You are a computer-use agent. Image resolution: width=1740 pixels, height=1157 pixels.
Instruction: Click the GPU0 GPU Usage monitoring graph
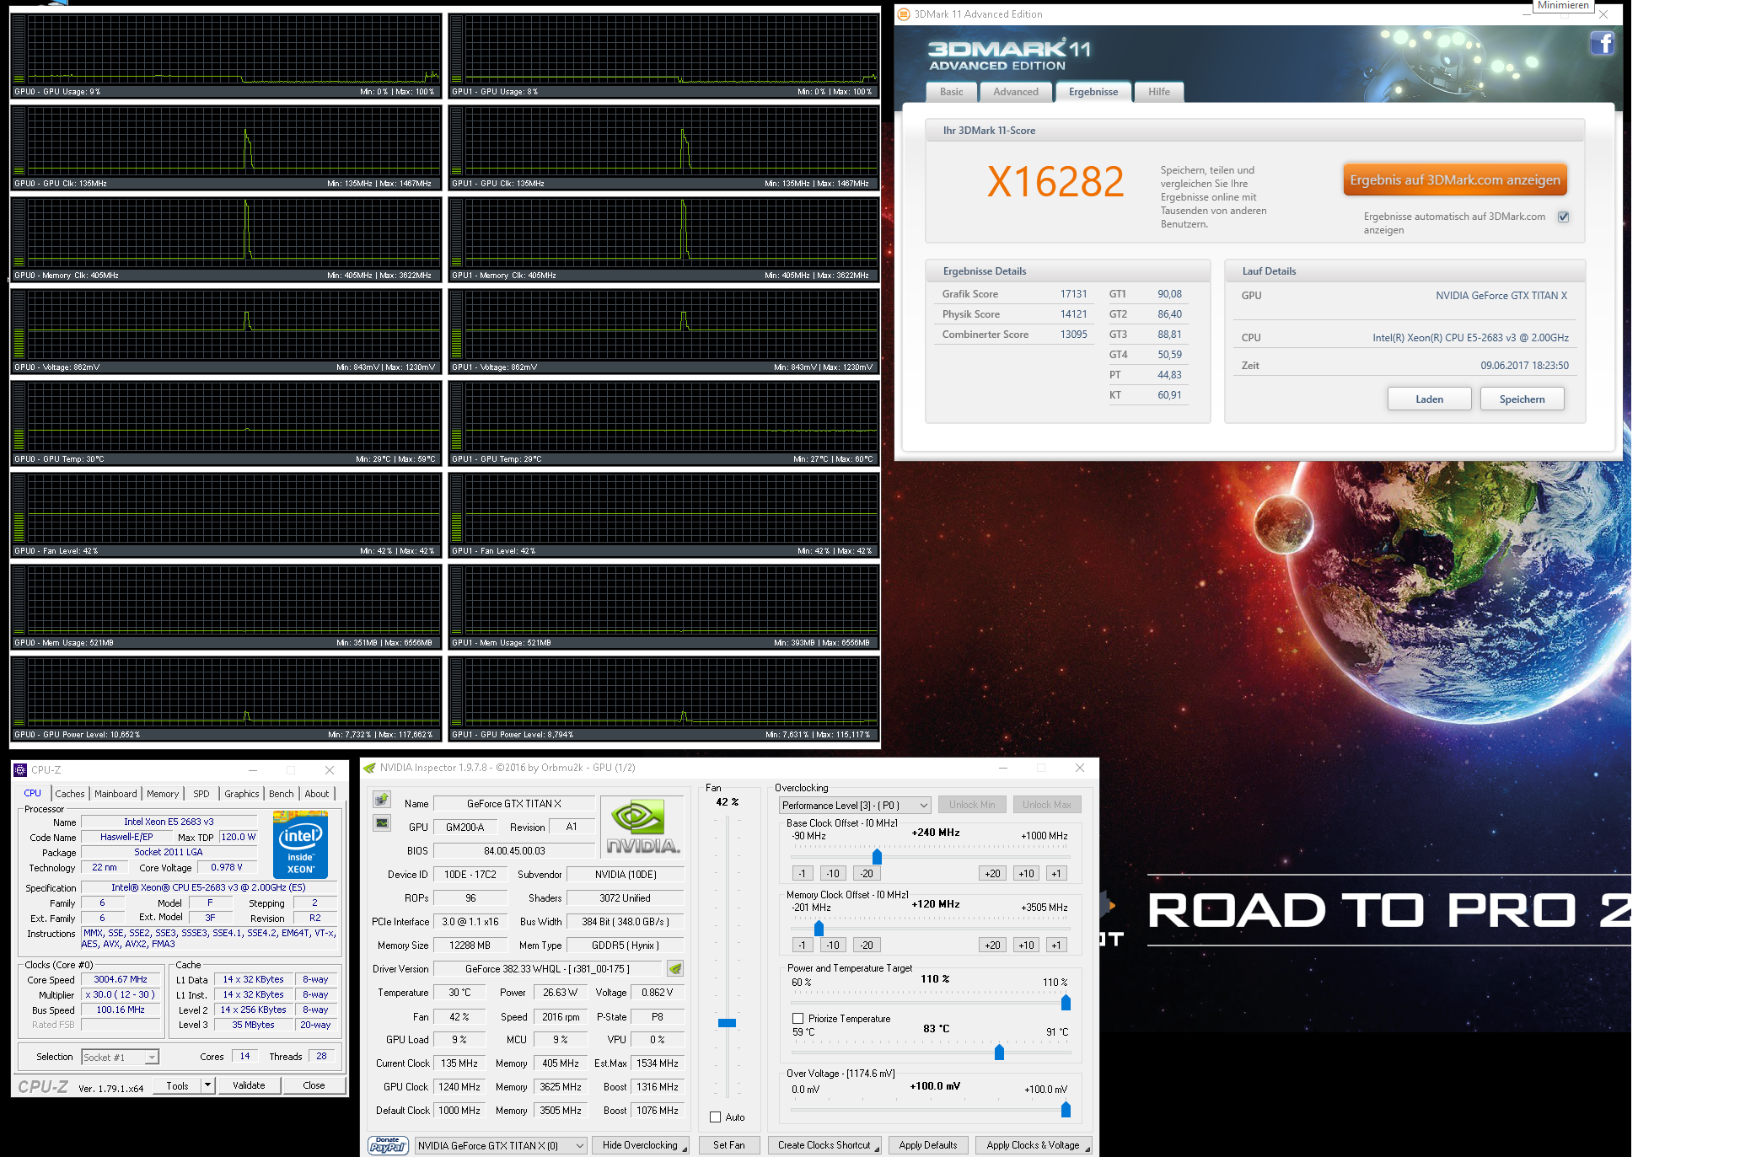coord(226,56)
